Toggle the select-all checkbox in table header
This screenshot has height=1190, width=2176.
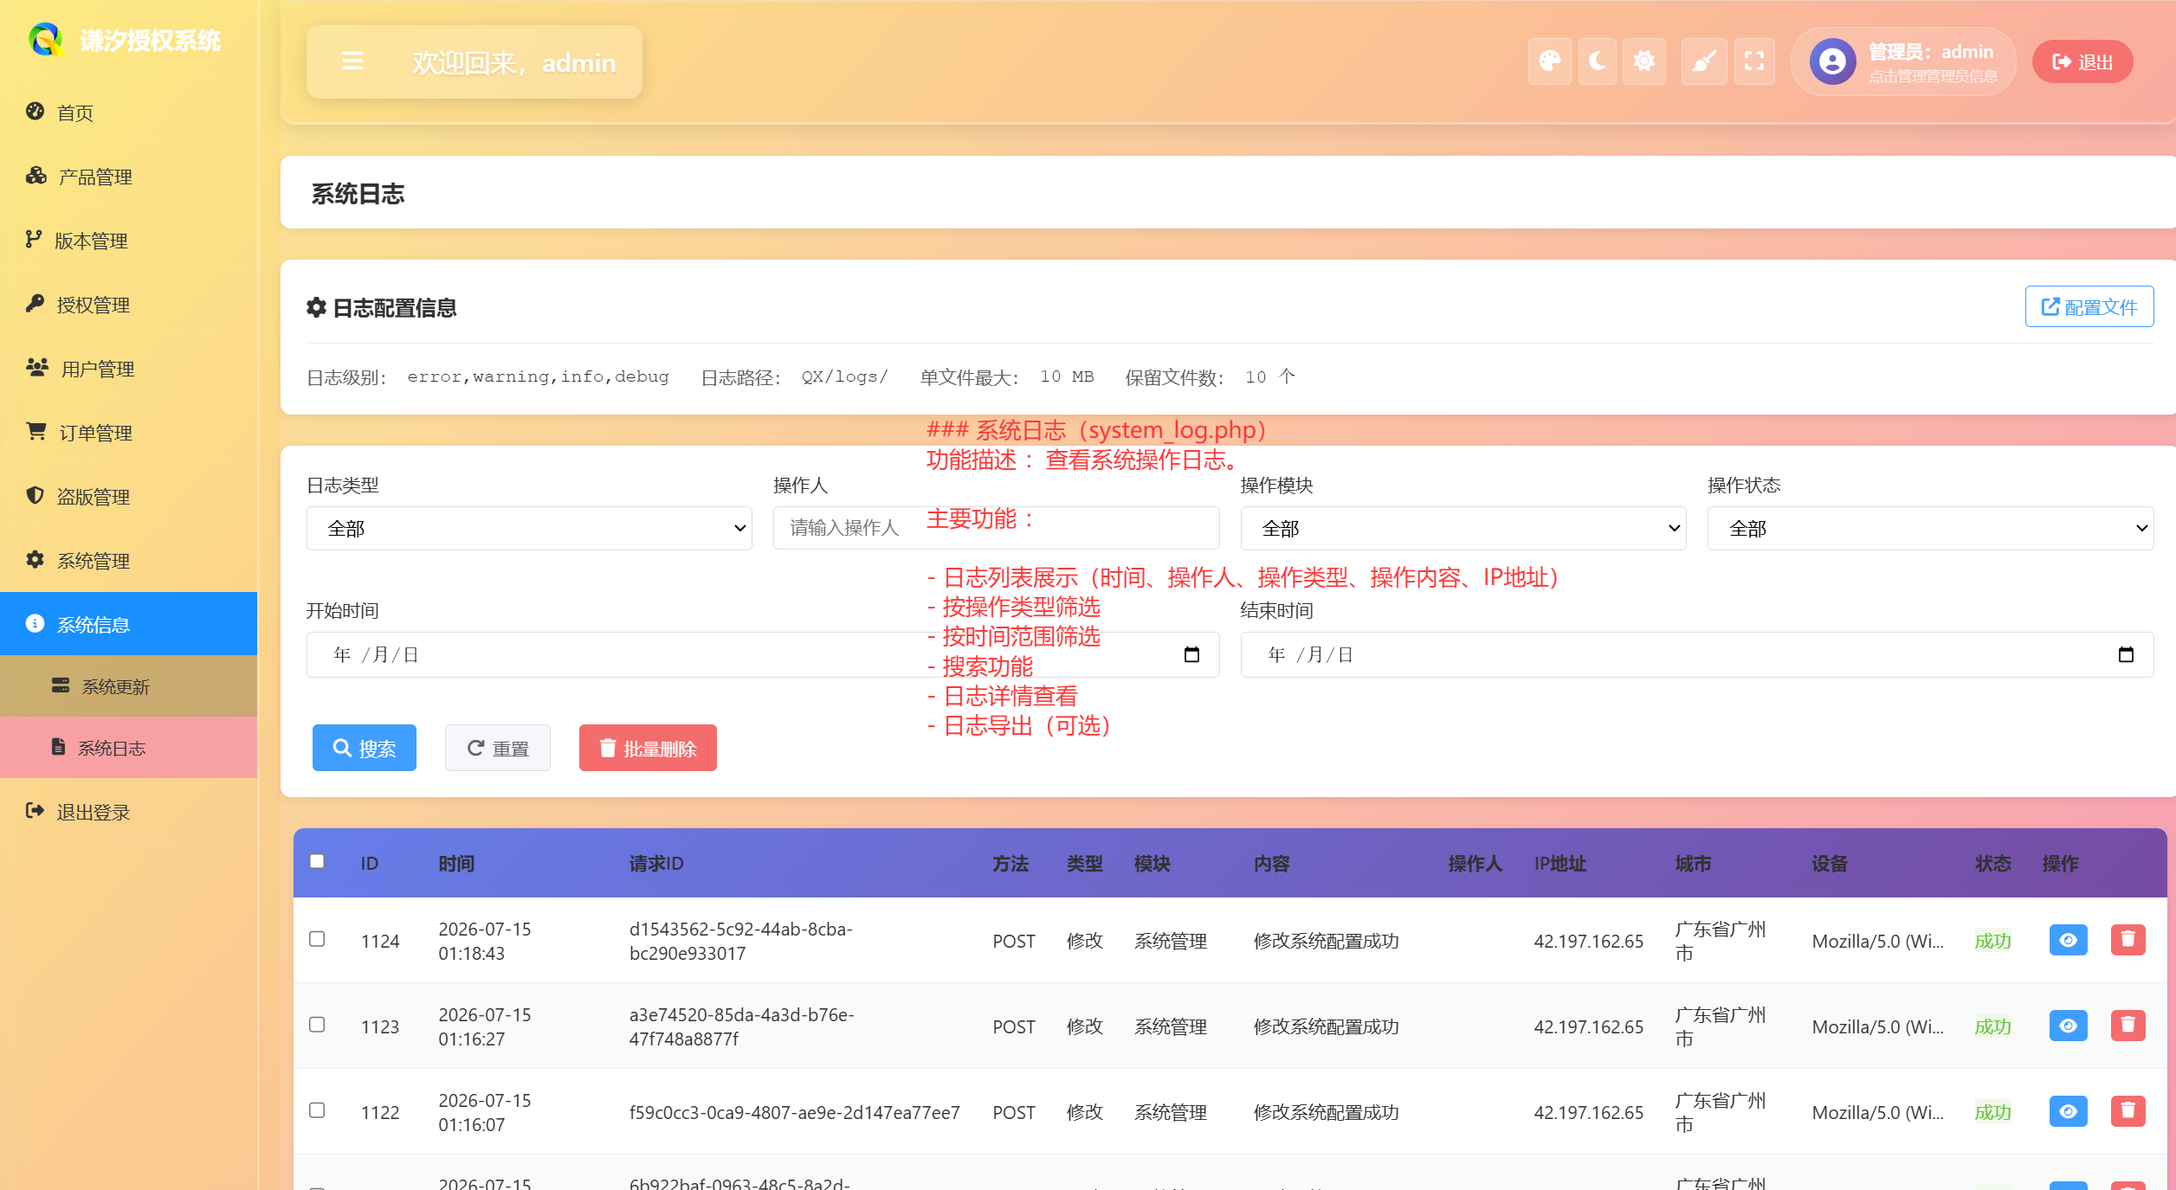coord(317,861)
